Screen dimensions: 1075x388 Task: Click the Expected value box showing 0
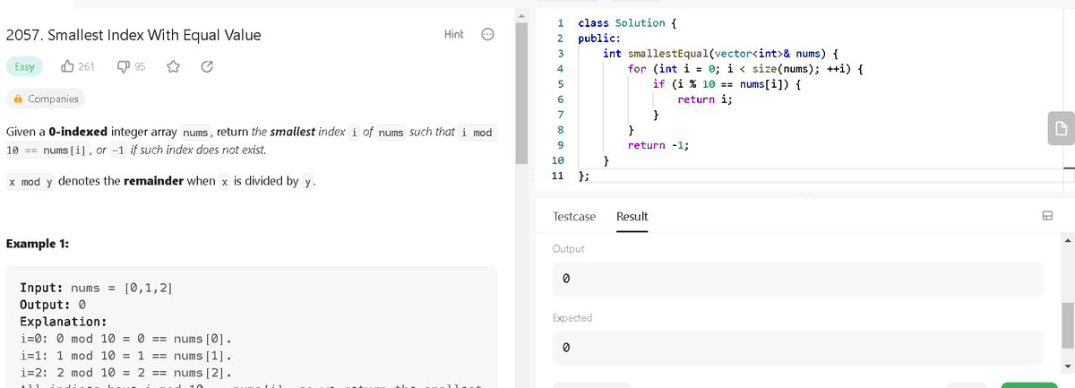click(798, 348)
